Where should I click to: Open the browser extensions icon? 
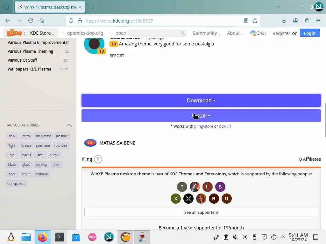pyautogui.click(x=307, y=21)
